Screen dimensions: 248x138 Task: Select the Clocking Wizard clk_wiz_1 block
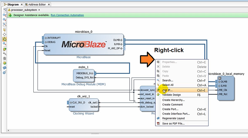coord(84,105)
